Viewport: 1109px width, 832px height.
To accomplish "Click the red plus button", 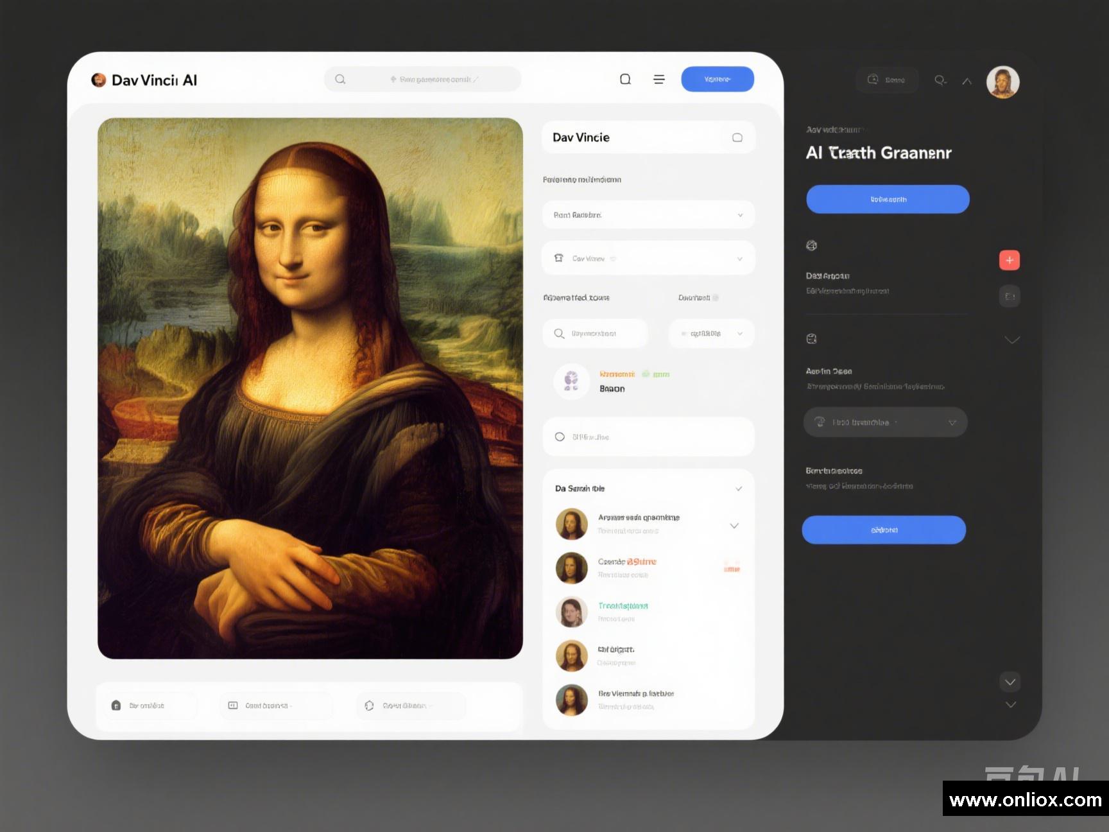I will pyautogui.click(x=1010, y=260).
